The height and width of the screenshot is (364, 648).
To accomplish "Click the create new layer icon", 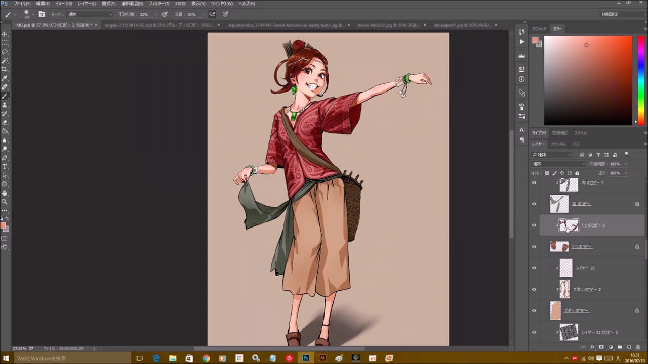I will click(x=629, y=347).
